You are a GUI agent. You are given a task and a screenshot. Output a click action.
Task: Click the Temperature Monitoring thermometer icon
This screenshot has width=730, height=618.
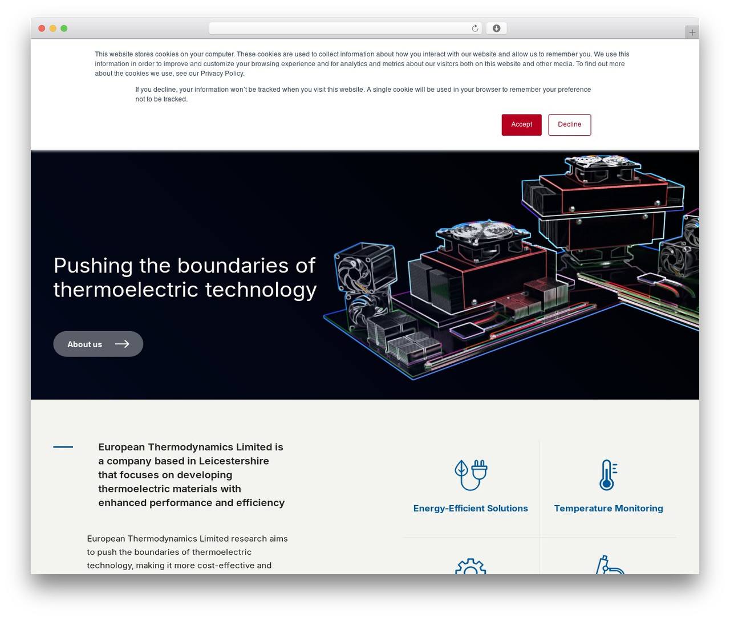coord(609,475)
